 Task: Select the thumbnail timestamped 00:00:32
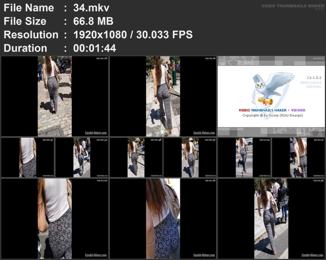(x=28, y=157)
